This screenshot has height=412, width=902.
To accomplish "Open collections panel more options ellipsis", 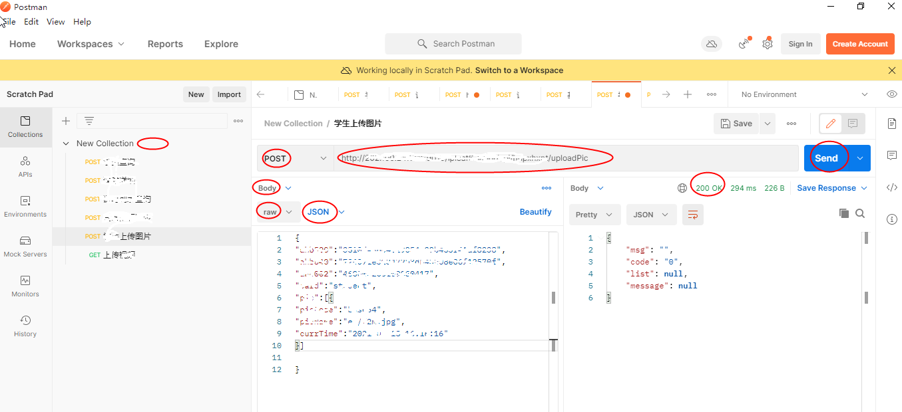I will (238, 121).
